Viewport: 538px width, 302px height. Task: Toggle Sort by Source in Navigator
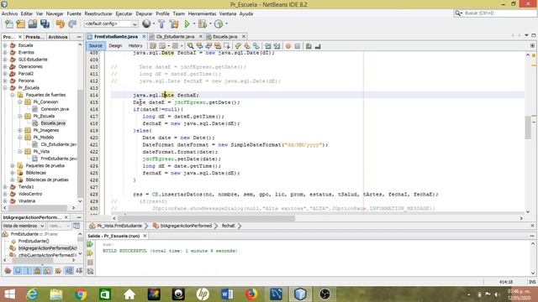[79, 271]
